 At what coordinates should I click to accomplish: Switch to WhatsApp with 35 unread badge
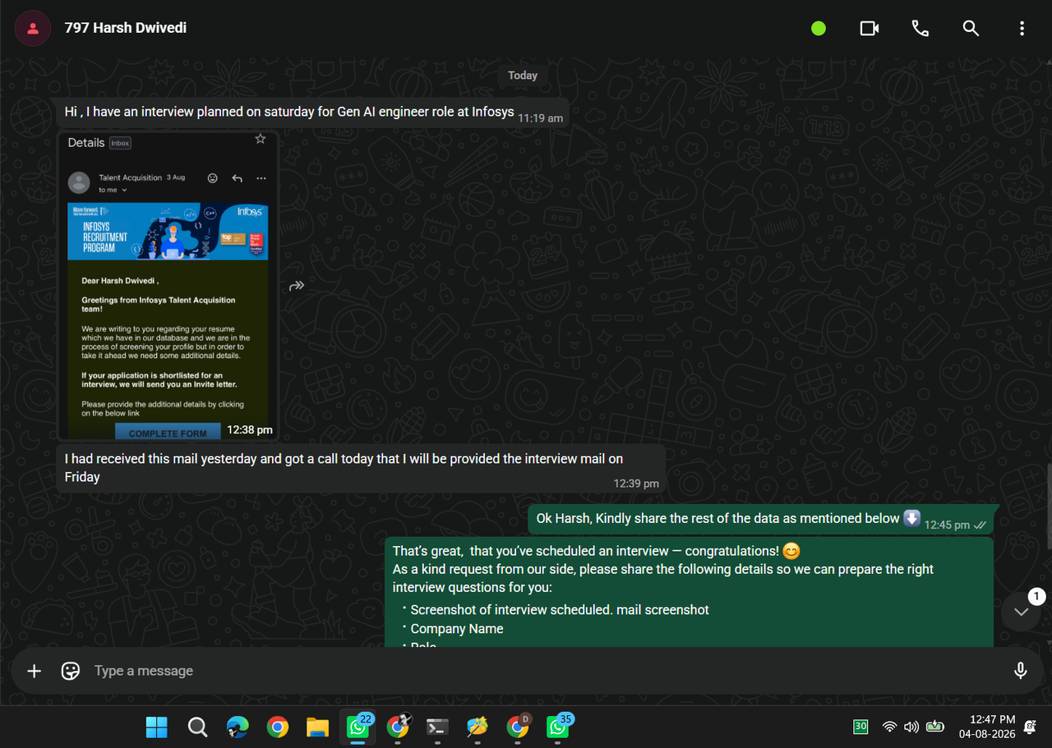(559, 726)
